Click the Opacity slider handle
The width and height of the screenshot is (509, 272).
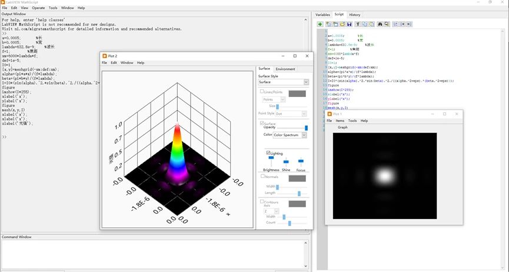(306, 128)
